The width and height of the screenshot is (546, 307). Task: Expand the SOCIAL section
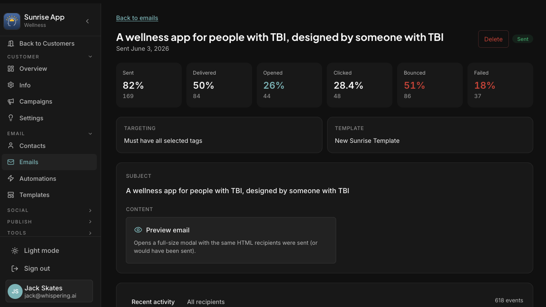pyautogui.click(x=90, y=210)
